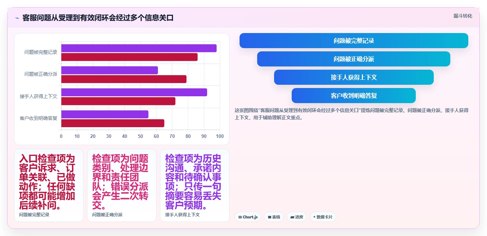The height and width of the screenshot is (236, 487).
Task: Click the 数据卡片 chip
Action: point(323,217)
